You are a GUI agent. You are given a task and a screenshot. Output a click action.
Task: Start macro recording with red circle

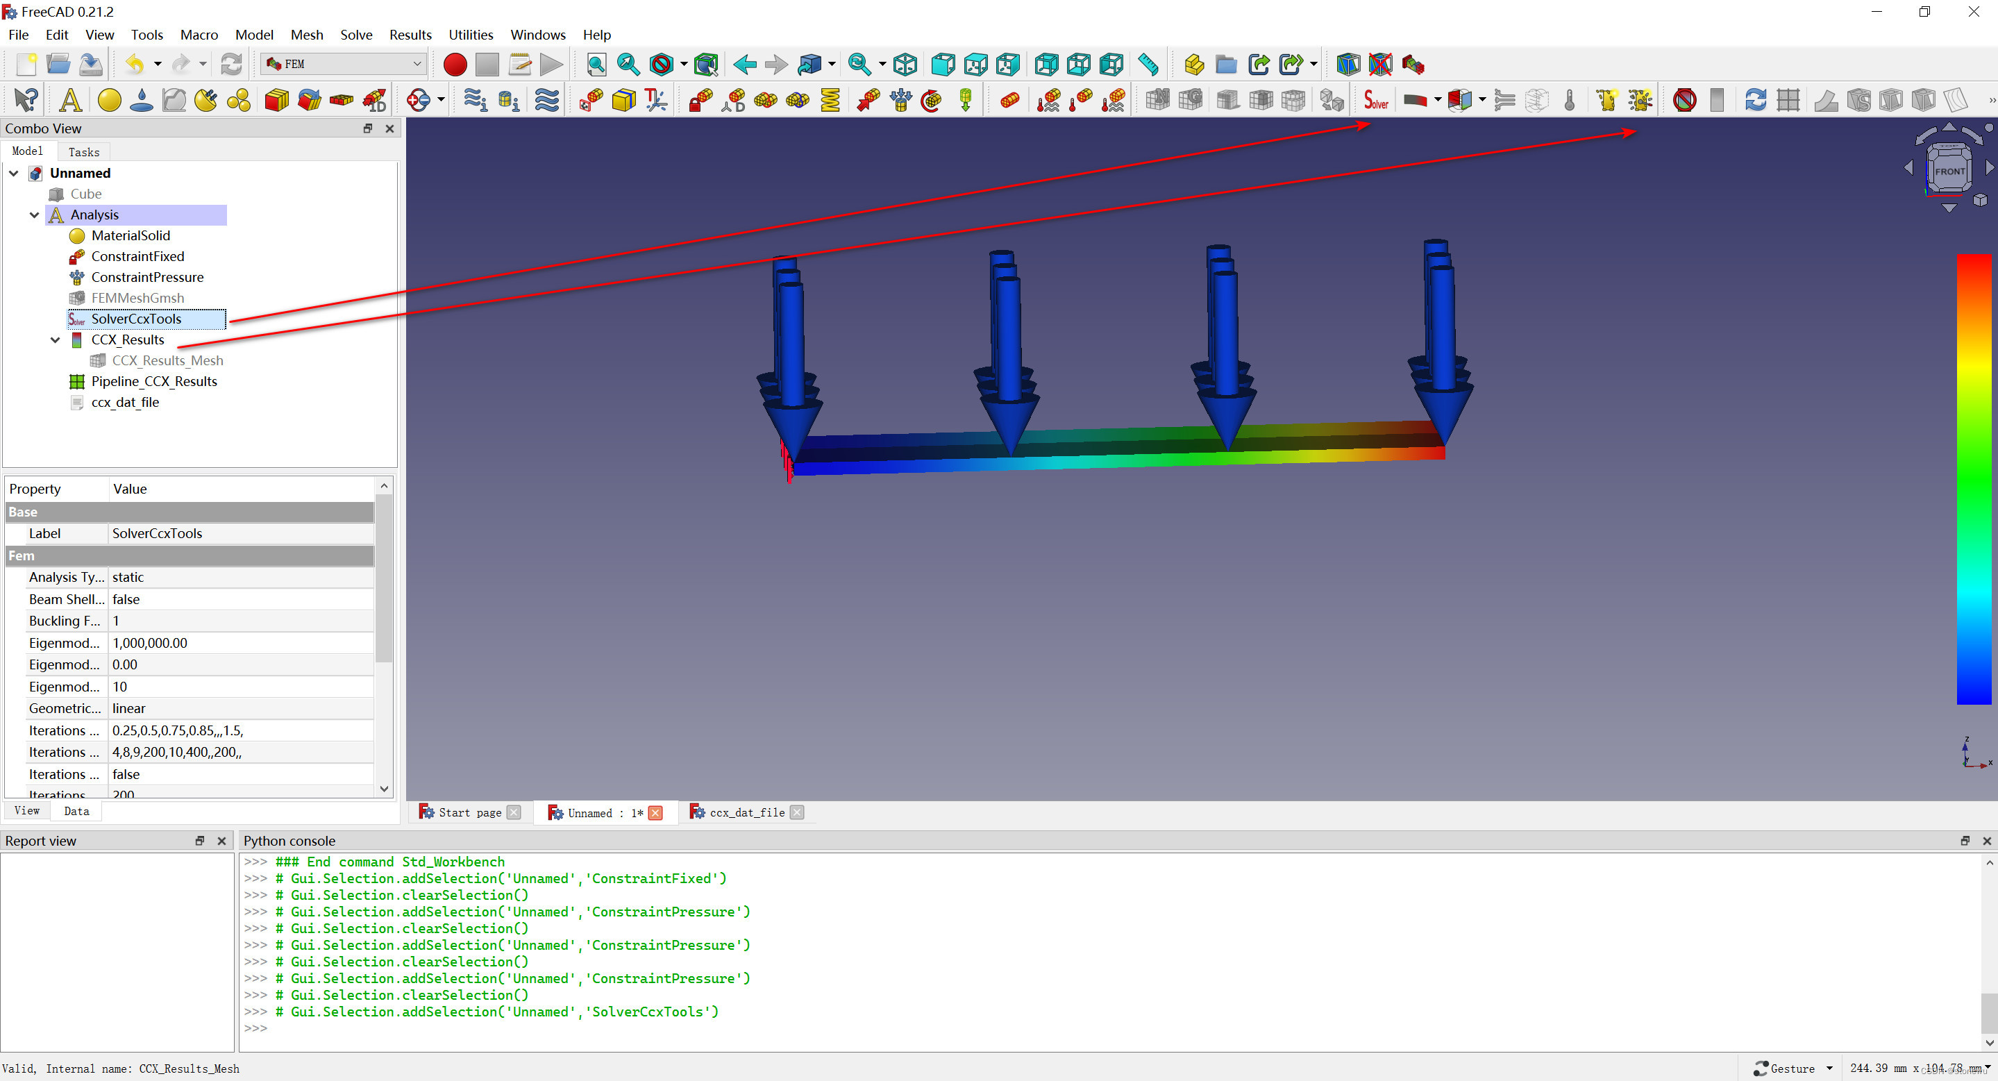[x=455, y=65]
